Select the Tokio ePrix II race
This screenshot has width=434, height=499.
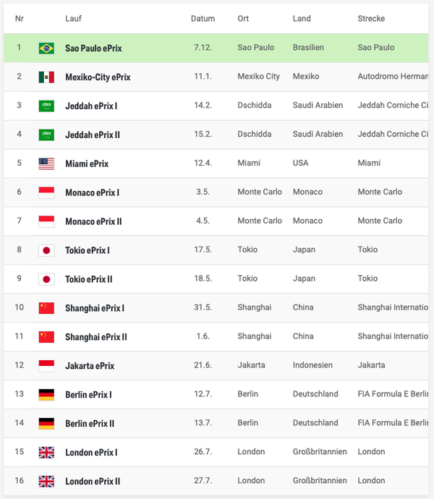coord(89,280)
